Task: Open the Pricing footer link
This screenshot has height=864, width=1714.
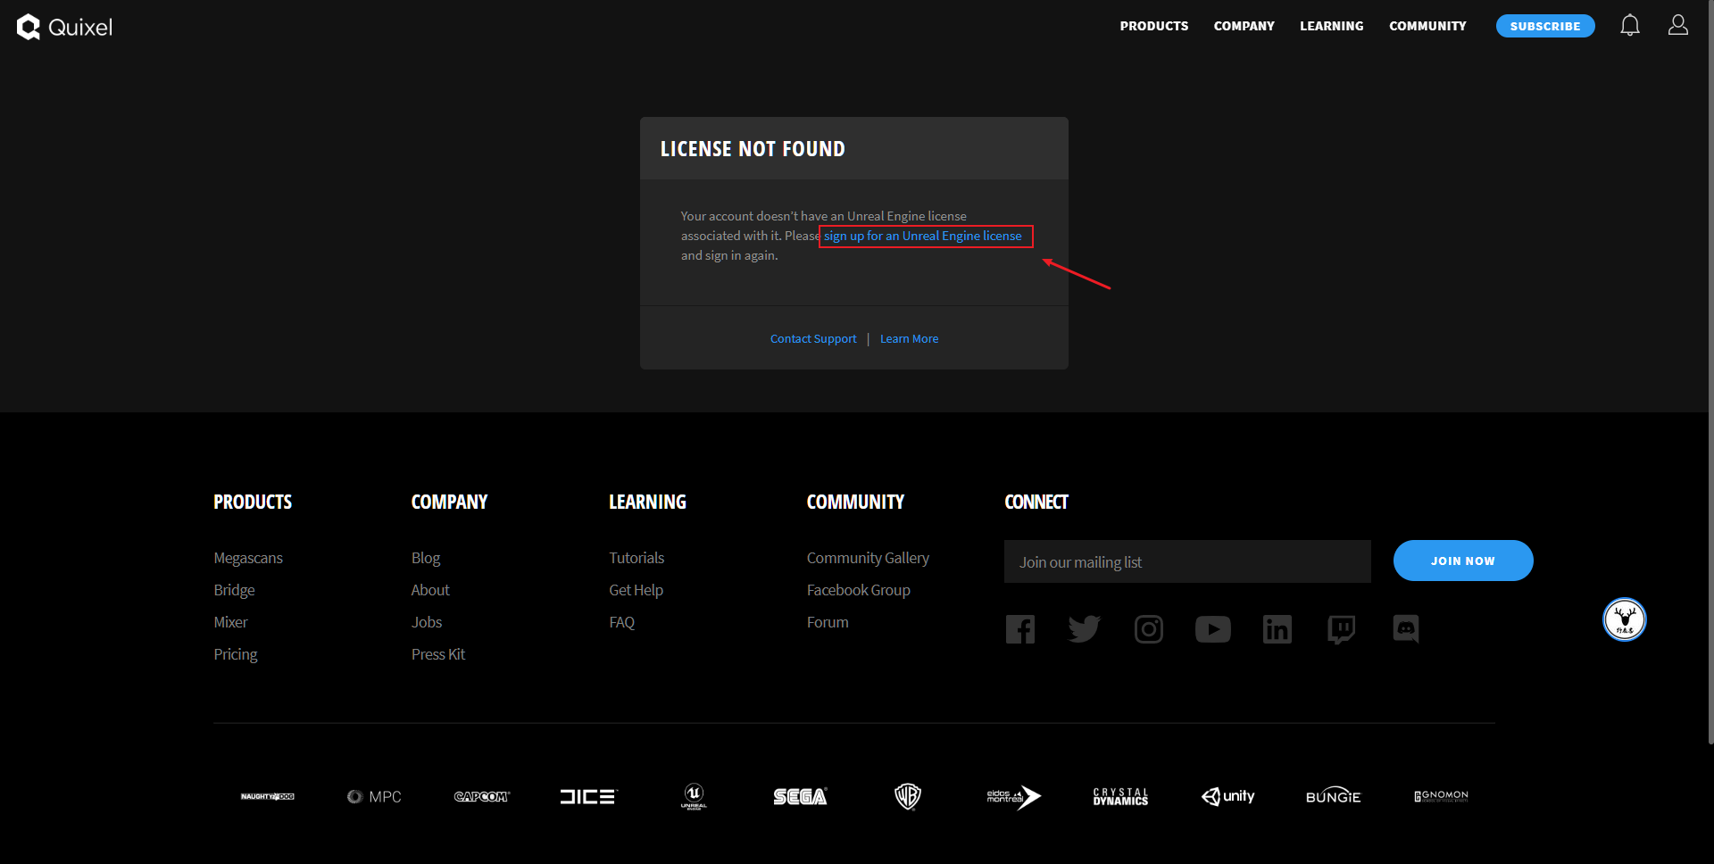Action: pos(236,654)
